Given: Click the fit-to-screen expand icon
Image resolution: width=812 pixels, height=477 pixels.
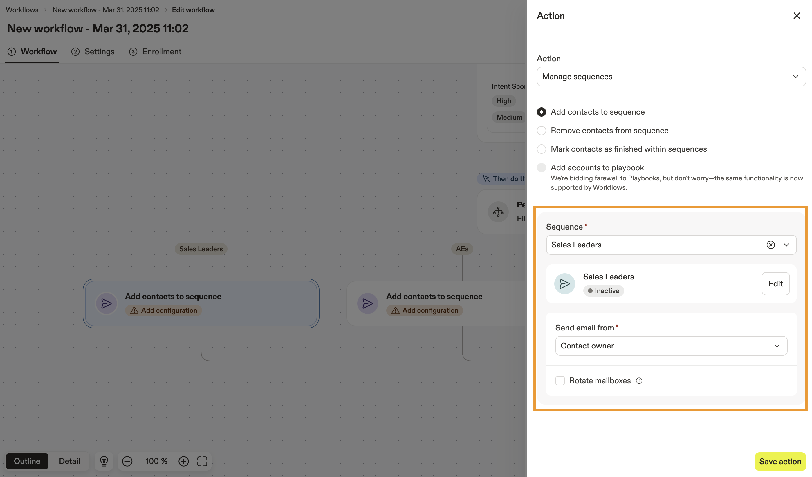Looking at the screenshot, I should coord(202,461).
